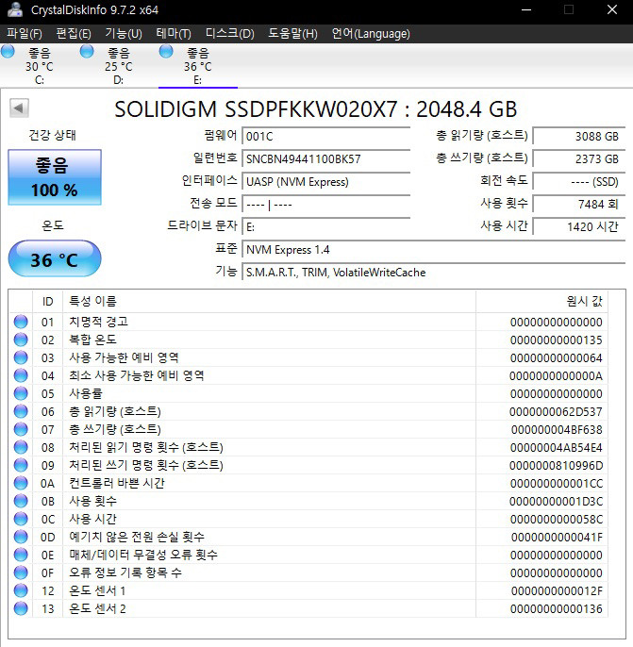Select the D: drive tab at 25 °C
The image size is (633, 647).
pos(119,66)
